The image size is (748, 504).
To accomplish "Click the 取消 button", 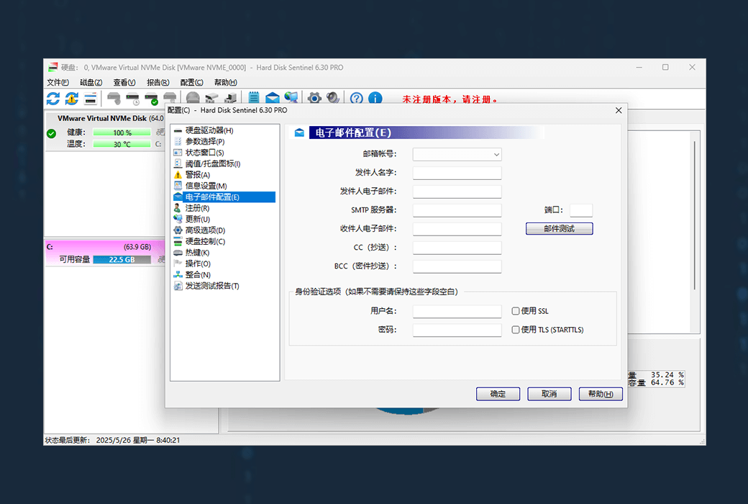I will (x=549, y=394).
